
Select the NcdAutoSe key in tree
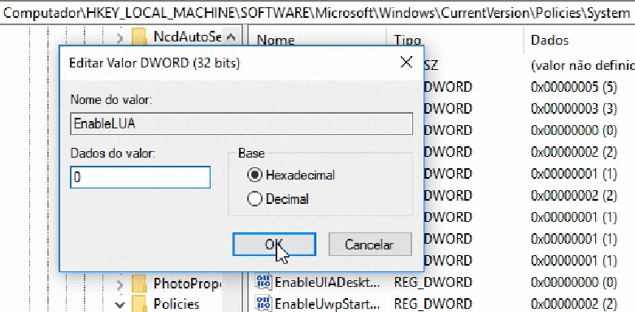pyautogui.click(x=187, y=37)
